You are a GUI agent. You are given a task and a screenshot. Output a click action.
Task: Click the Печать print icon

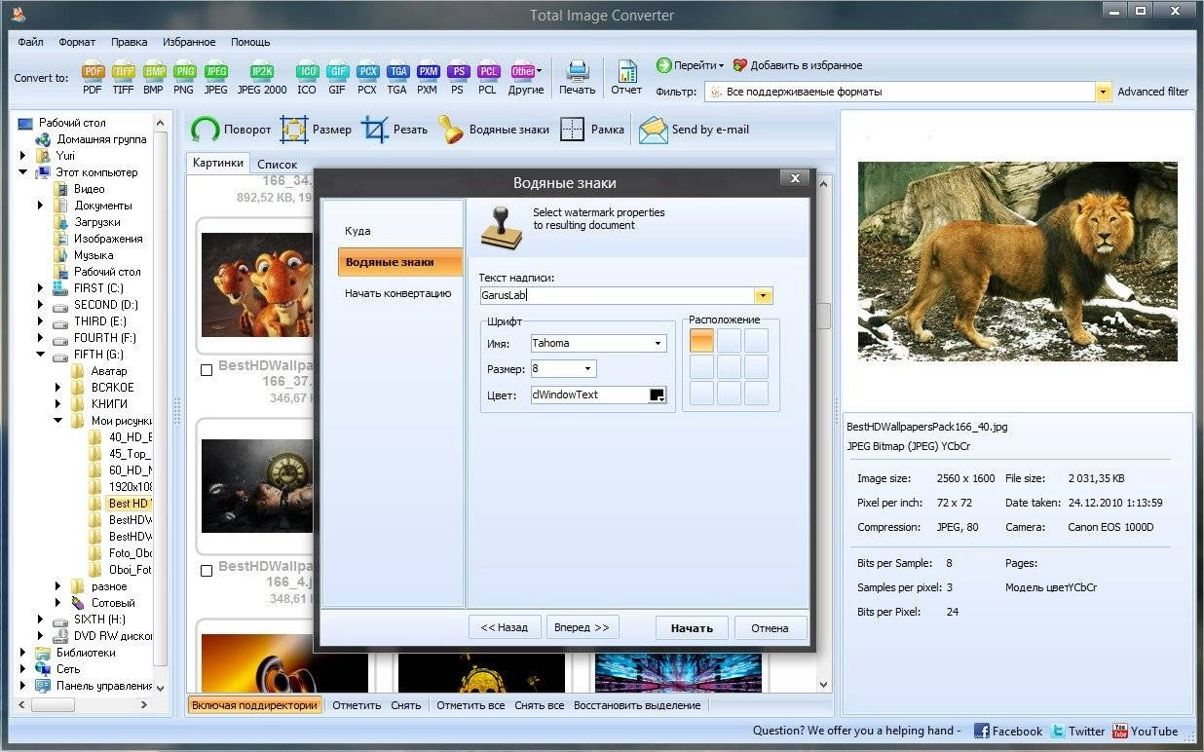(x=577, y=77)
